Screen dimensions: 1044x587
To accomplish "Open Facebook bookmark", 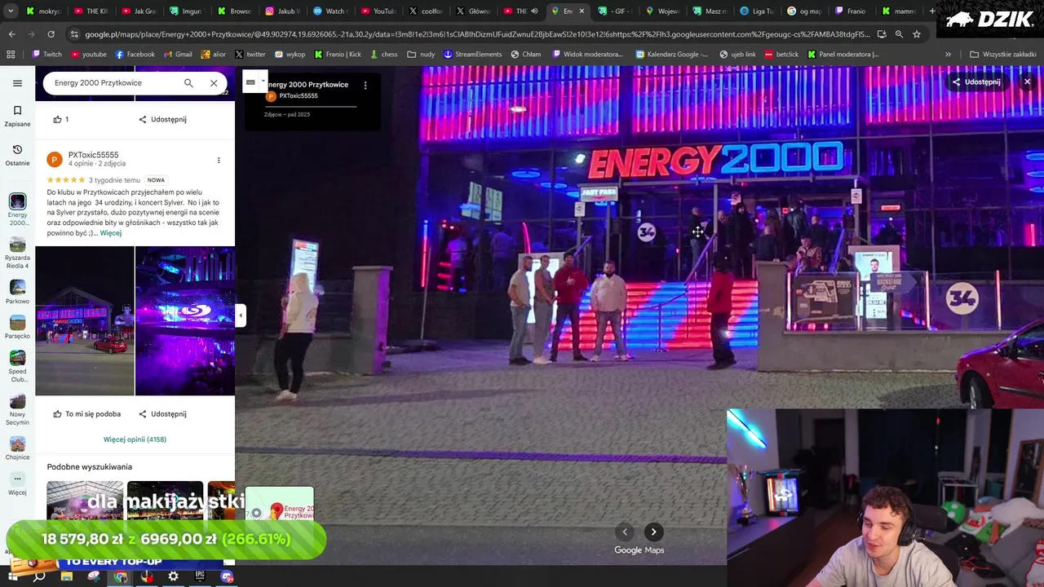I will click(135, 55).
